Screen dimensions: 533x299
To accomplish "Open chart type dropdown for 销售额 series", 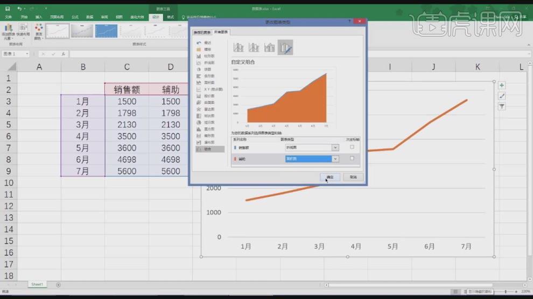I will [x=335, y=148].
